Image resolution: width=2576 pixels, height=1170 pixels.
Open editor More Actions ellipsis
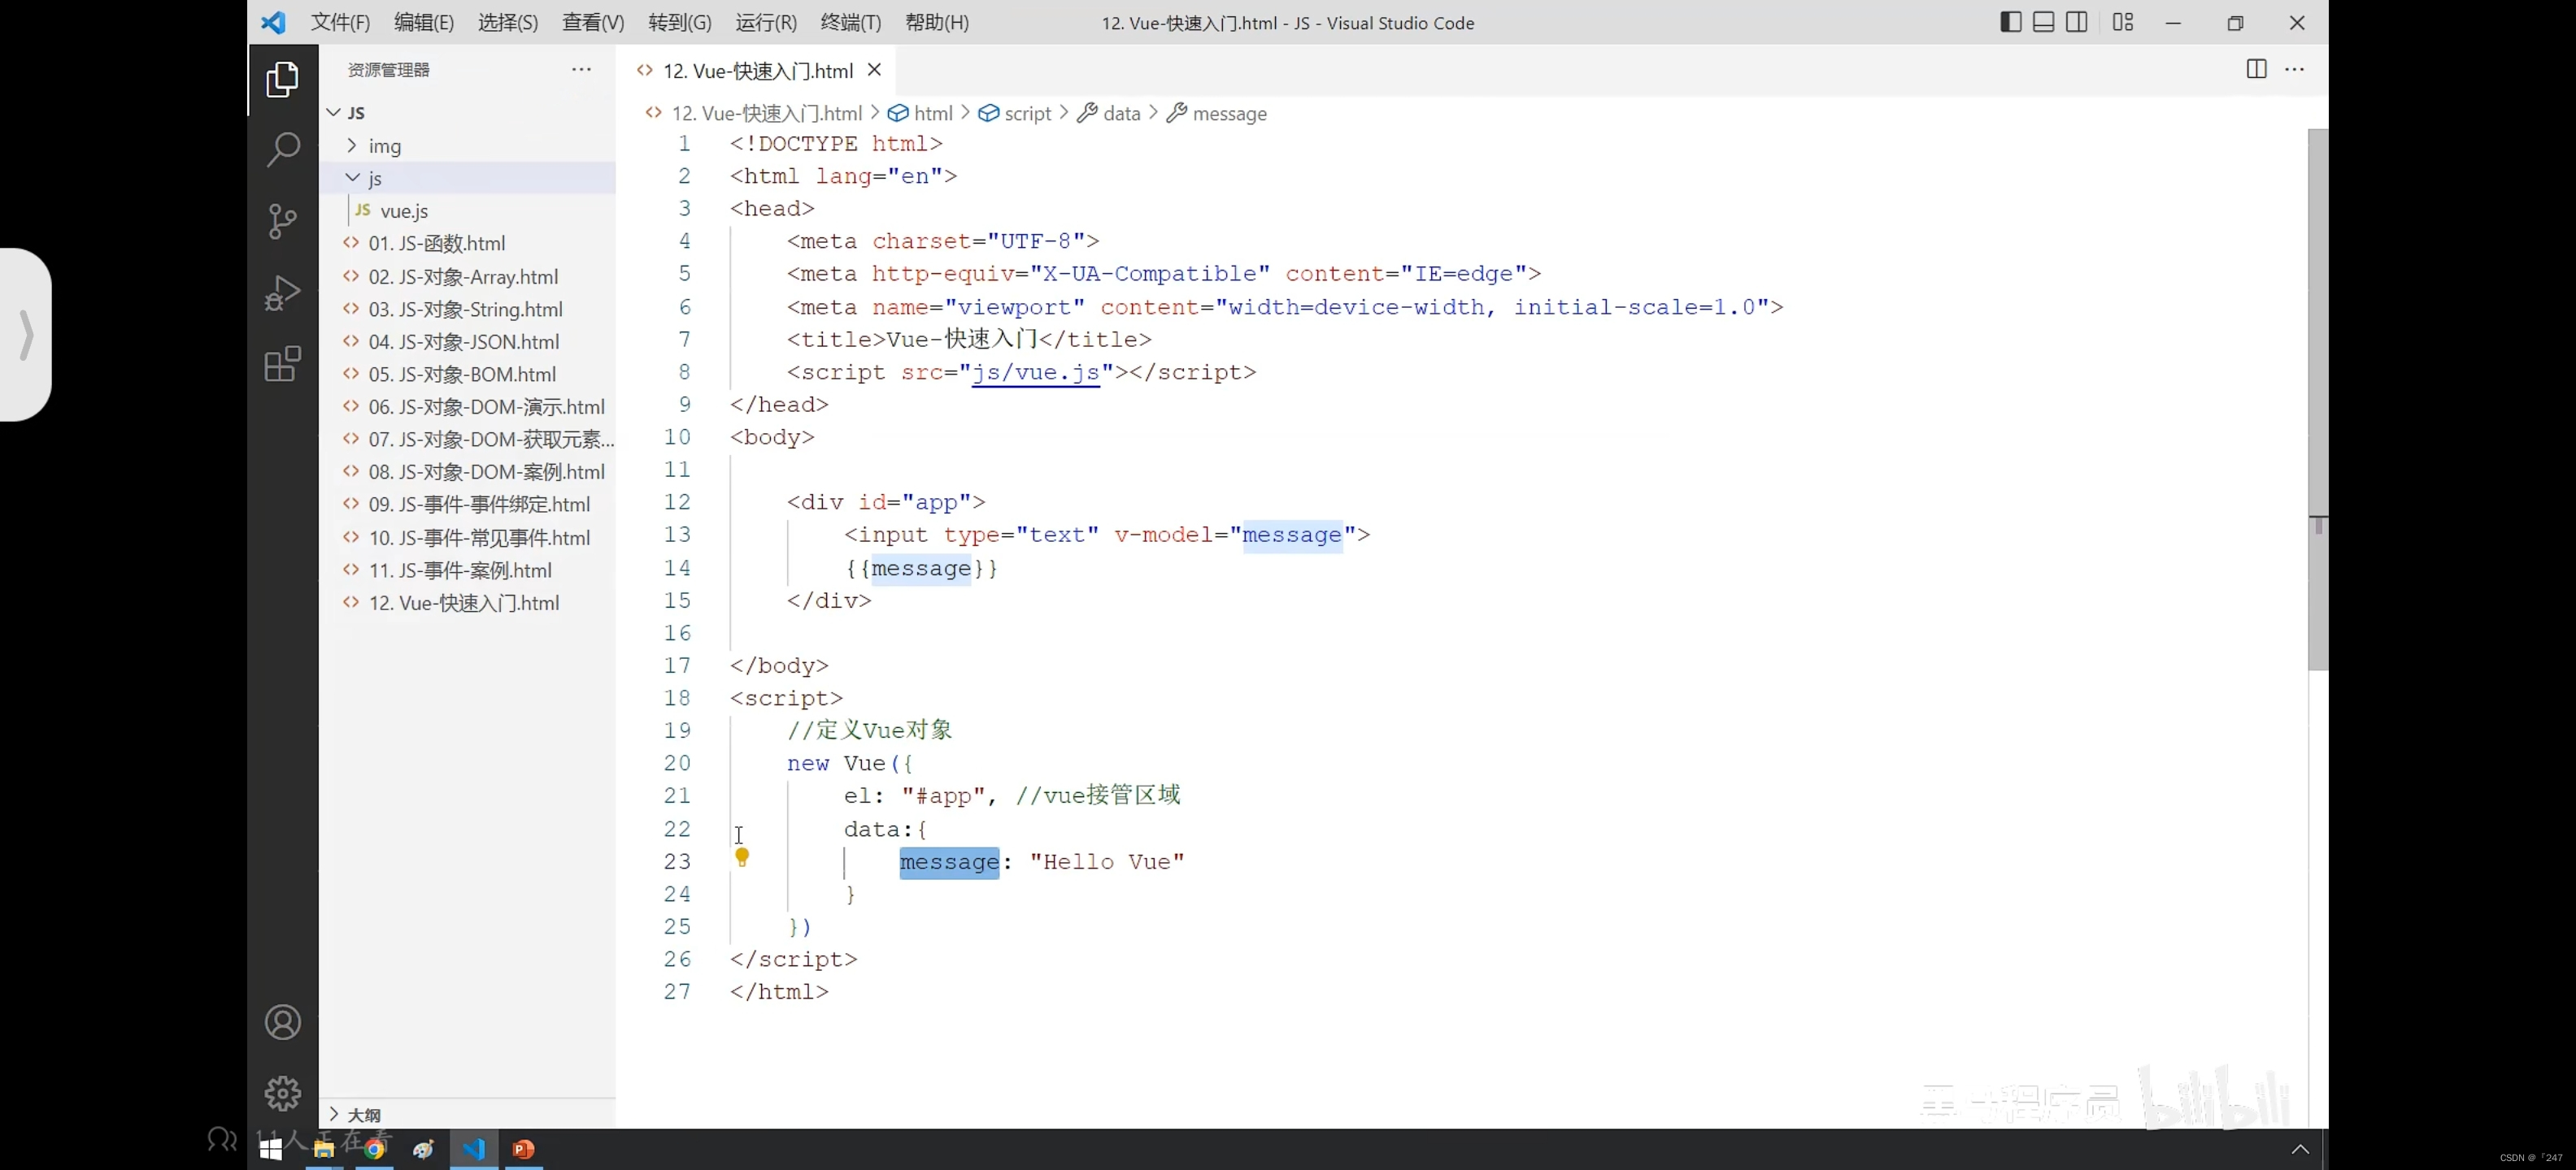point(2294,69)
